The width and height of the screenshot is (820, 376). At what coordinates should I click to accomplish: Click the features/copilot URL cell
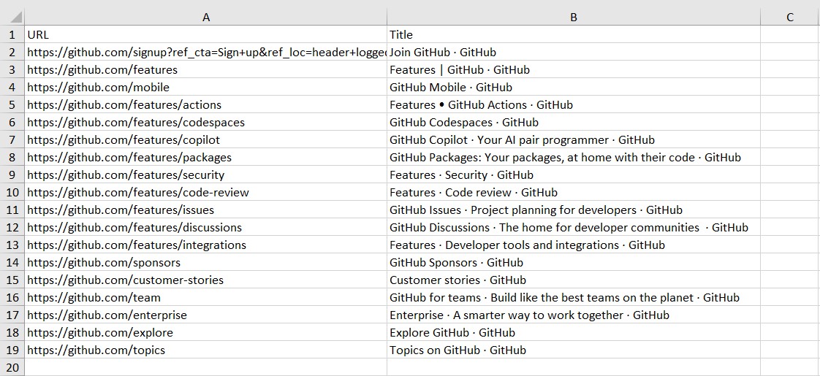[x=206, y=139]
